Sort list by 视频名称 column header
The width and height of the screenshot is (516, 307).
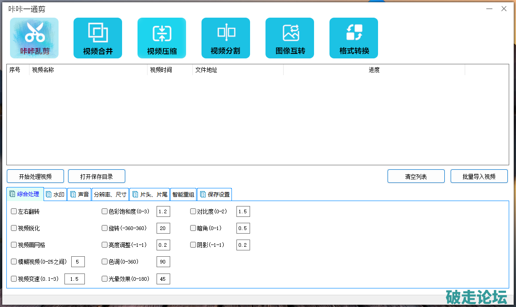tap(88, 70)
